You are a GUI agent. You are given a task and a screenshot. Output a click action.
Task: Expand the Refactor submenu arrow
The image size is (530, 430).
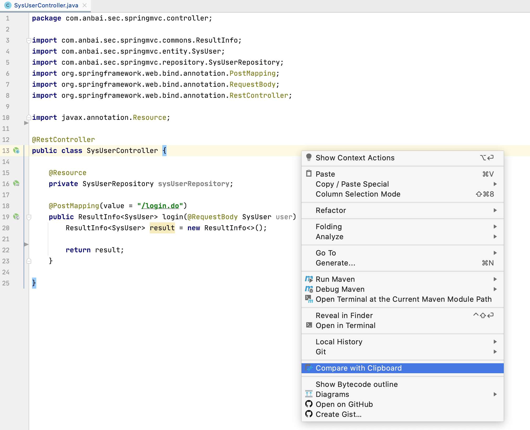pyautogui.click(x=495, y=210)
